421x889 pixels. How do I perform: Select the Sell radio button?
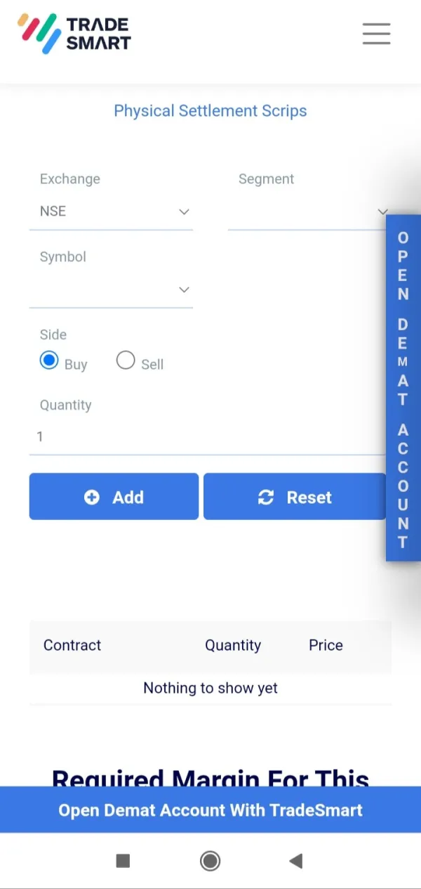pyautogui.click(x=126, y=361)
